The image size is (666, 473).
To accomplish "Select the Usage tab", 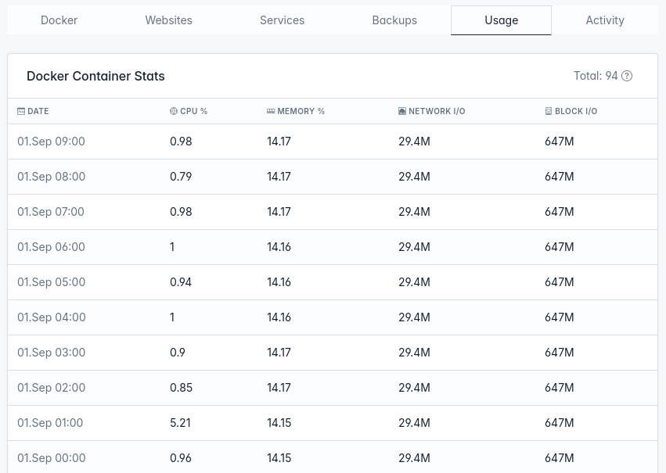I will point(501,20).
